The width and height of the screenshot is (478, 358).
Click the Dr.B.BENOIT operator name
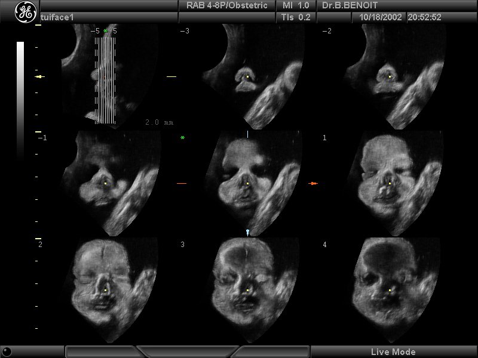point(350,5)
